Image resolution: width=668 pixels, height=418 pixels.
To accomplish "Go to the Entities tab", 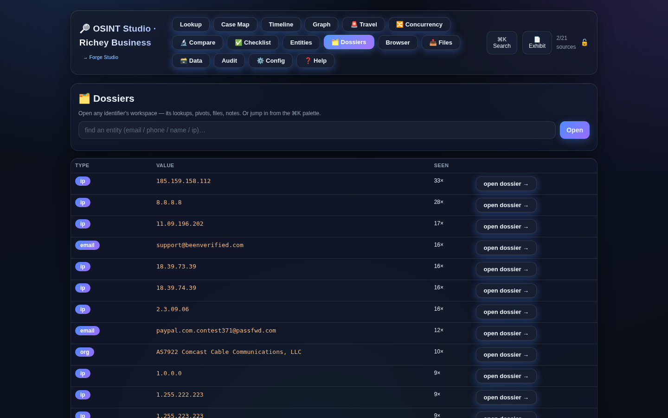I will 301,43.
